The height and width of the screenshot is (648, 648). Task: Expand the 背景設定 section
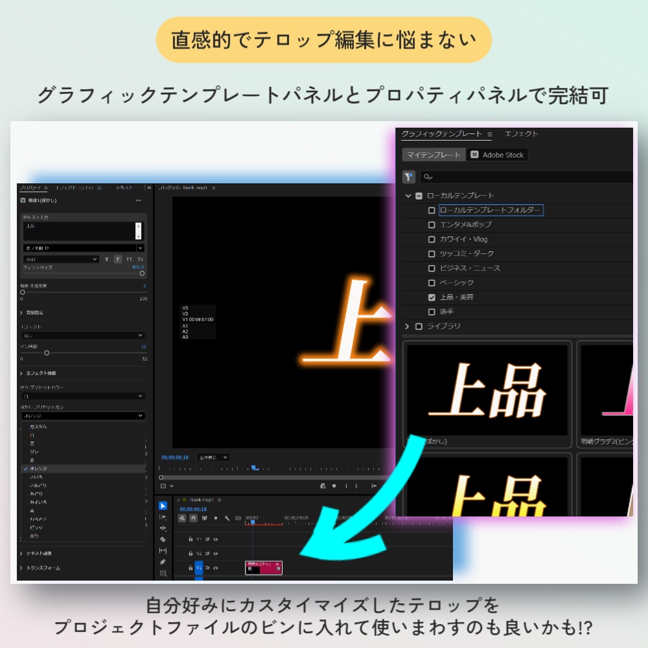pos(21,313)
